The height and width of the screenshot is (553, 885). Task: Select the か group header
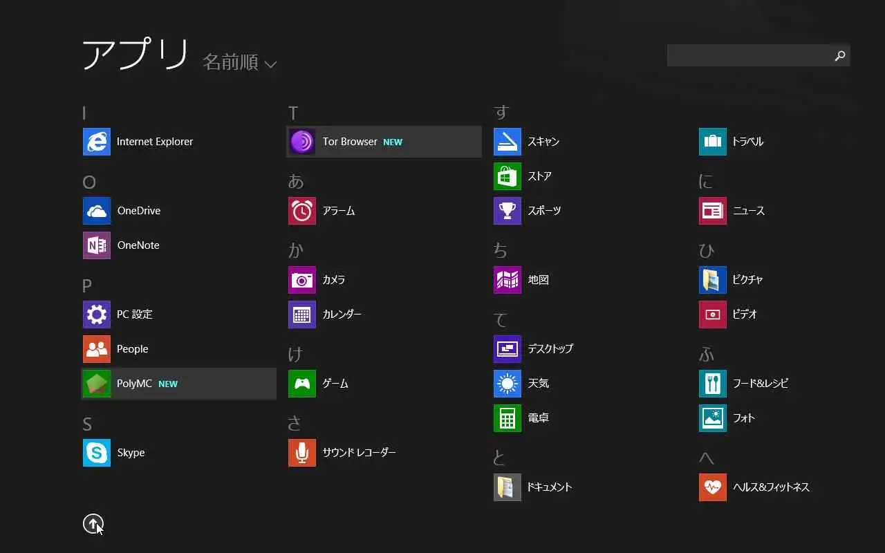click(x=296, y=250)
